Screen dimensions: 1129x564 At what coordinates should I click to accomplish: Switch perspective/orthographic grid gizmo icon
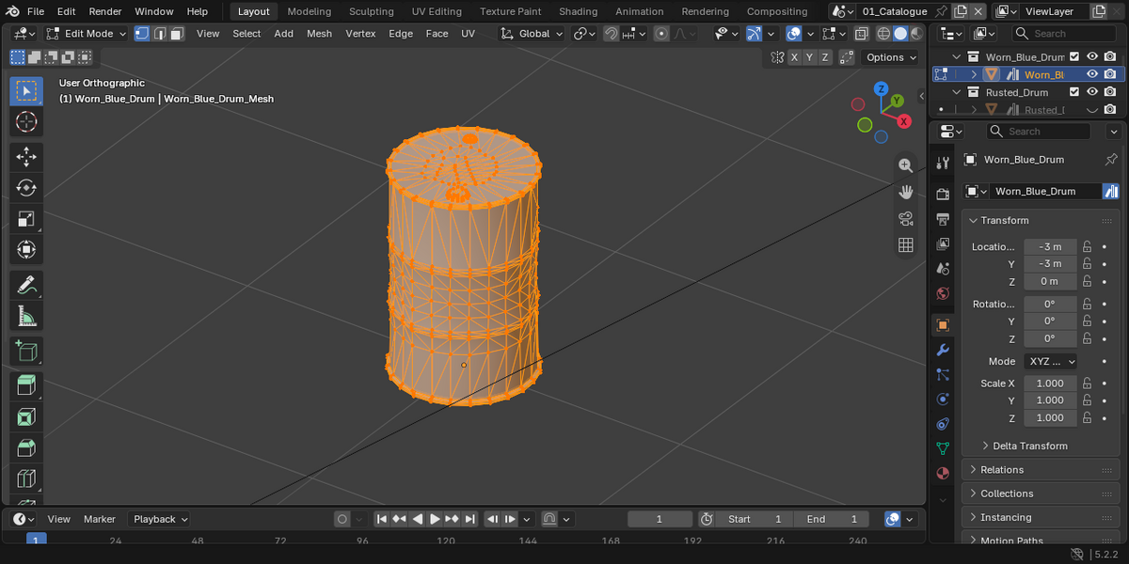coord(906,245)
